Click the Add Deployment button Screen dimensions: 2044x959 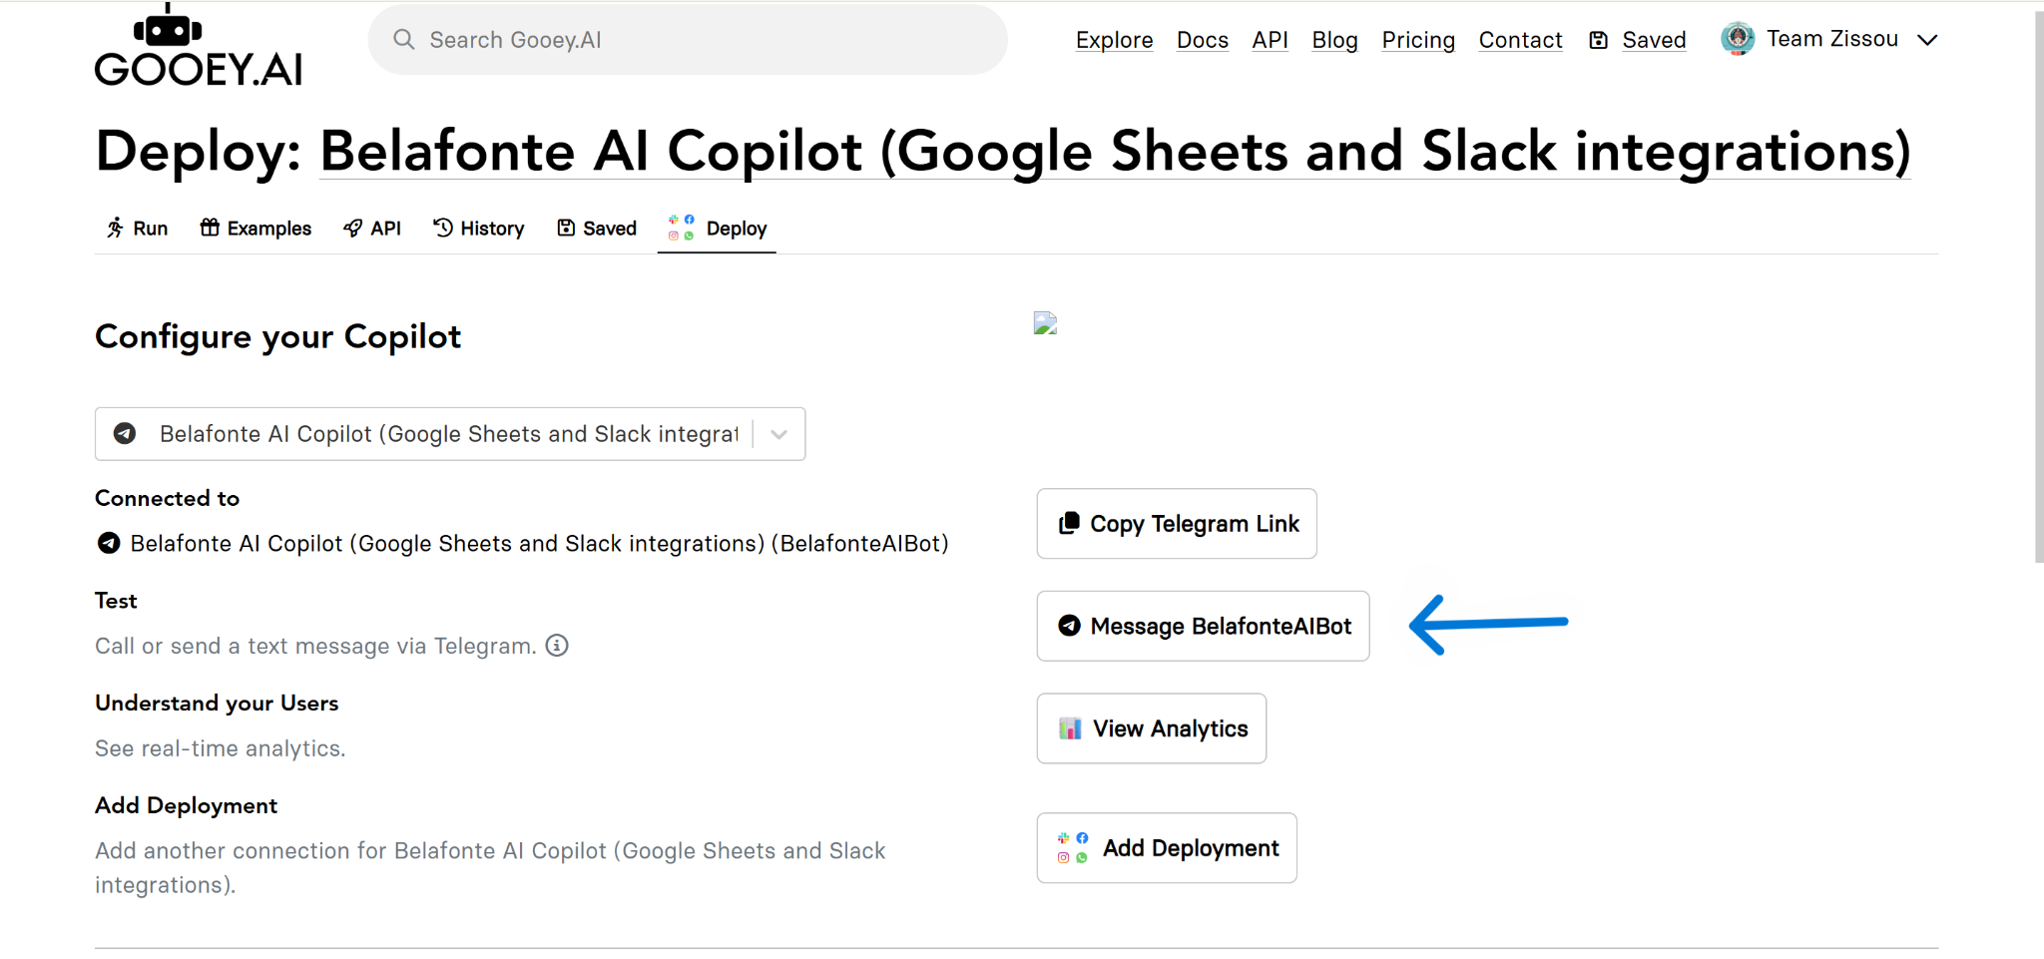(1167, 848)
